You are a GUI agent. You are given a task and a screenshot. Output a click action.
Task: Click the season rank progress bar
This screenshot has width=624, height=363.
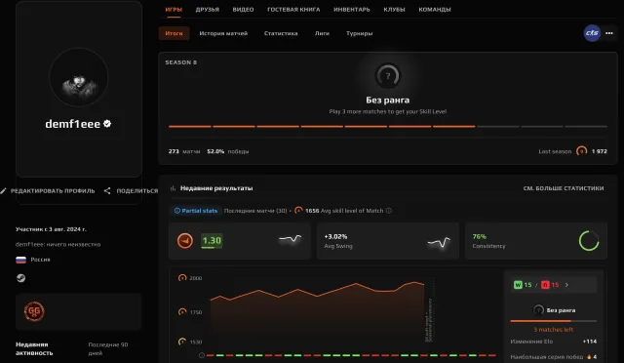(x=388, y=126)
